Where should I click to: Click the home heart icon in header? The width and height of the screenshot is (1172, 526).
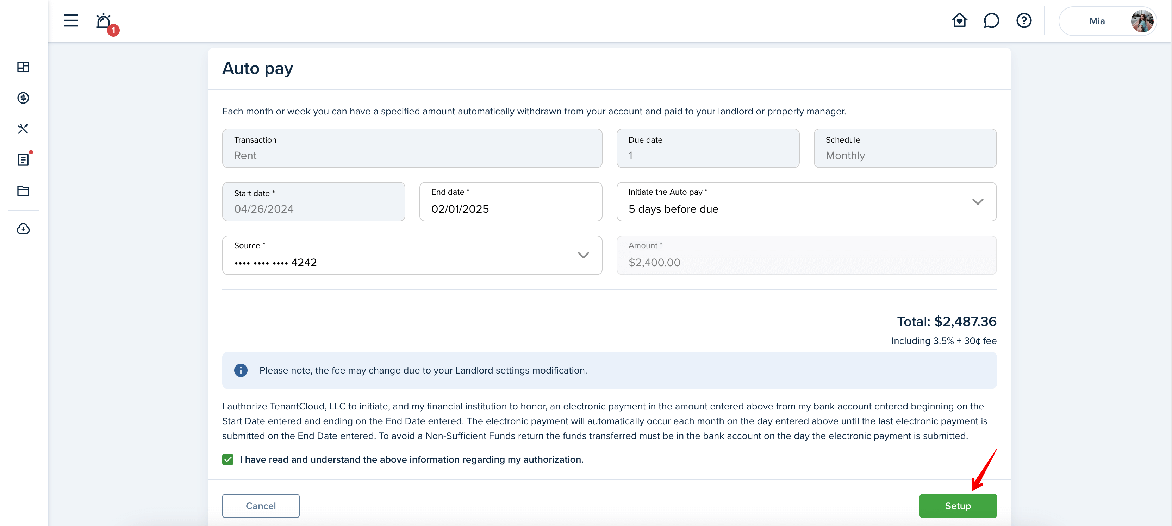[x=959, y=20]
